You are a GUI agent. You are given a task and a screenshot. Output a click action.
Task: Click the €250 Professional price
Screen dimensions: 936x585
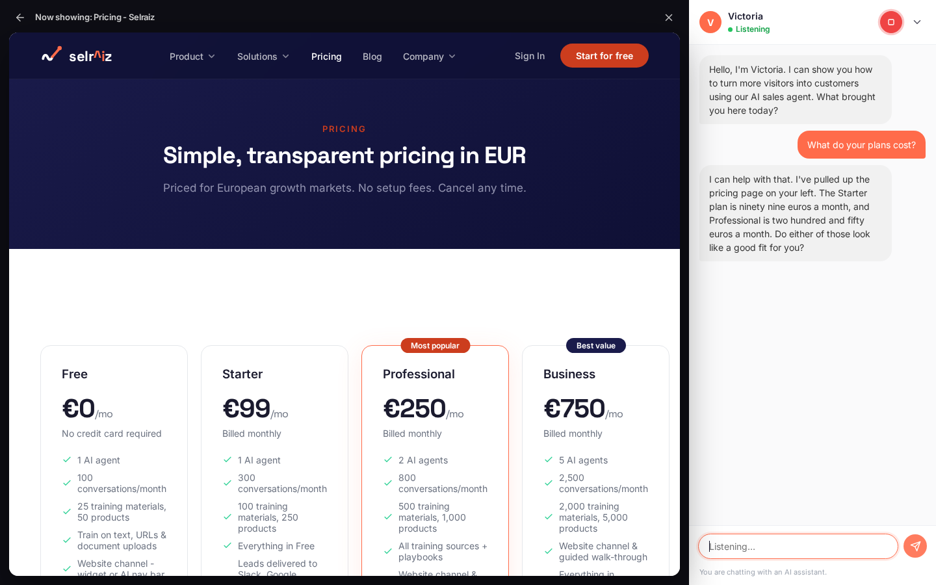[414, 409]
